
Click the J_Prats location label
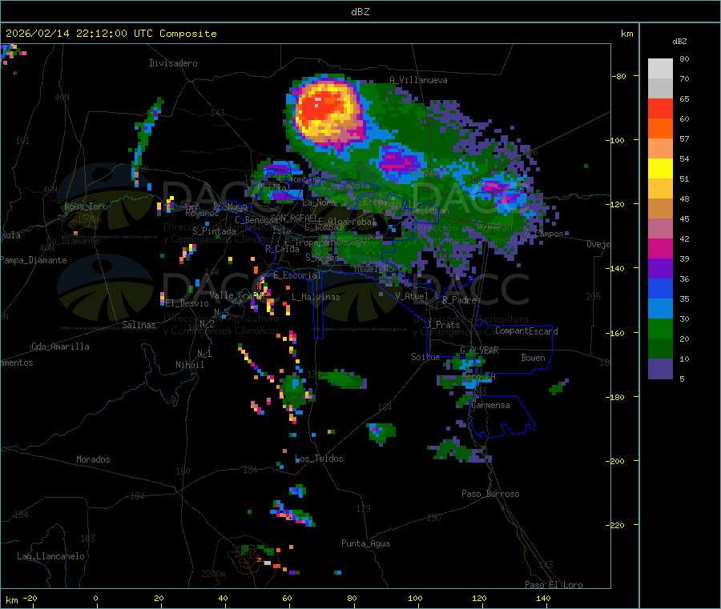point(444,325)
